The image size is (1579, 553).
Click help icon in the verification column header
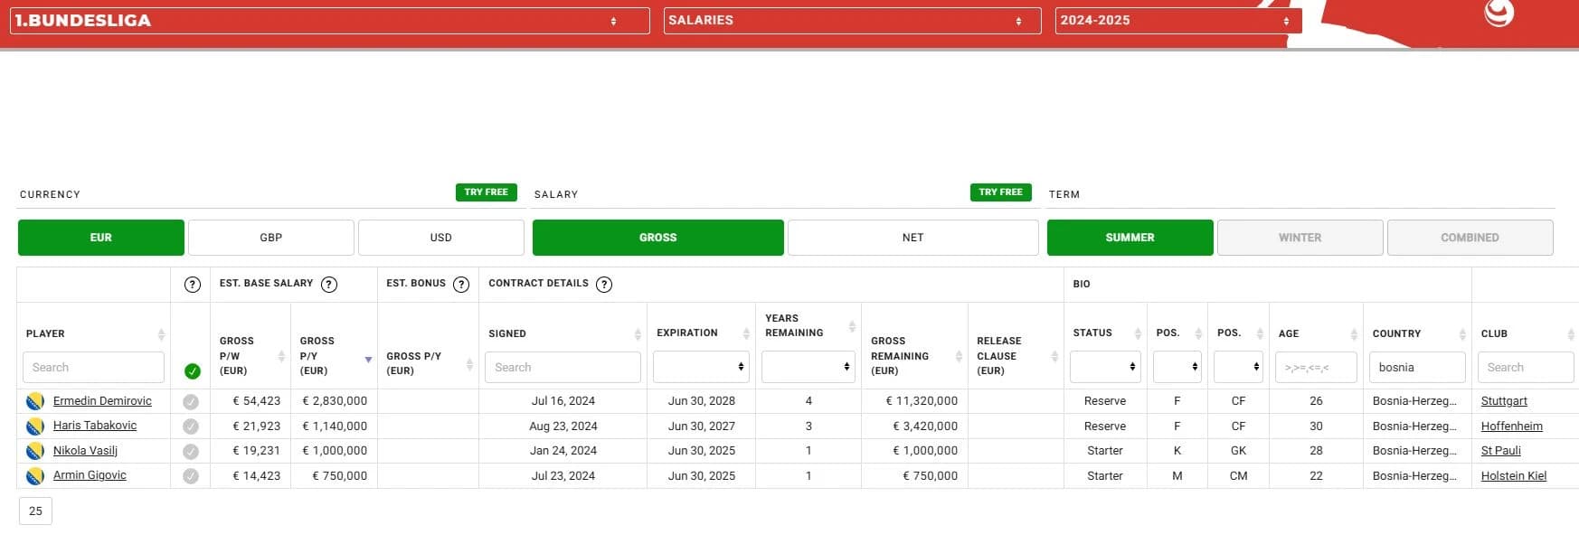click(192, 285)
